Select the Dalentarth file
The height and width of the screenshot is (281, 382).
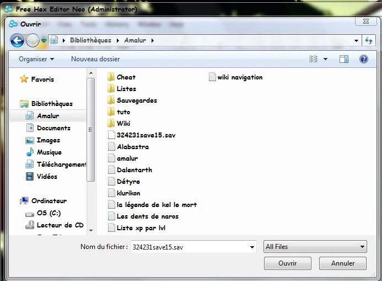pos(130,170)
